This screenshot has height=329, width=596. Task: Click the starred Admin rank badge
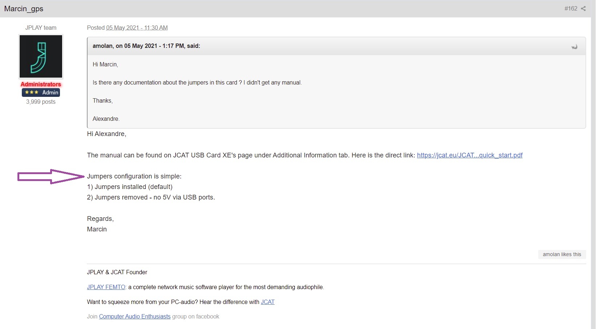click(41, 92)
